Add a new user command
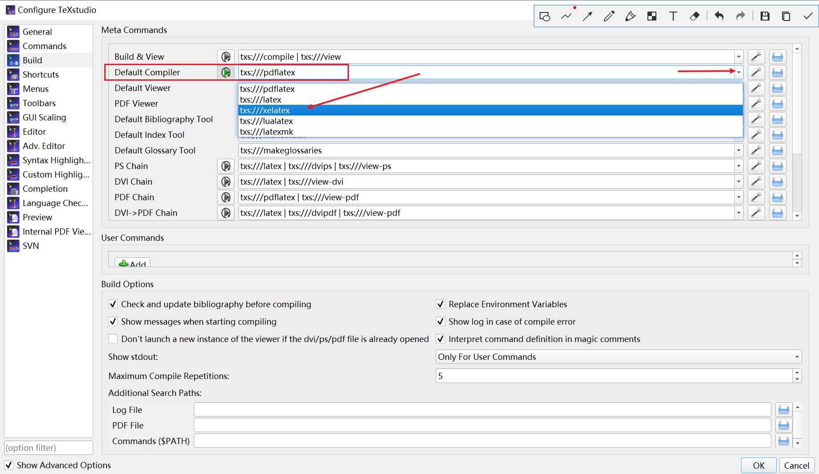 (132, 263)
